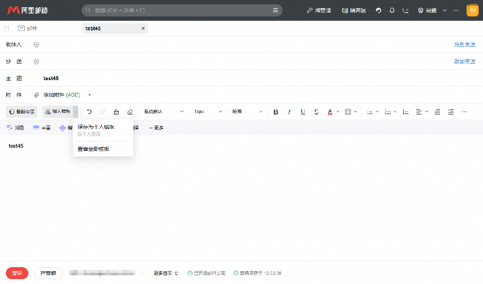The width and height of the screenshot is (483, 284).
Task: Click the clear formatting eraser icon
Action: (x=130, y=112)
